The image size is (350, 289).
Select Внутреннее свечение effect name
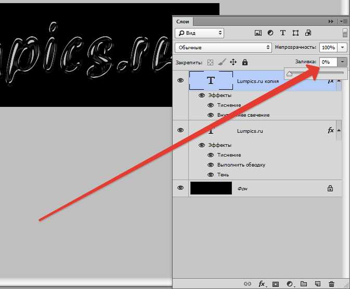(243, 115)
